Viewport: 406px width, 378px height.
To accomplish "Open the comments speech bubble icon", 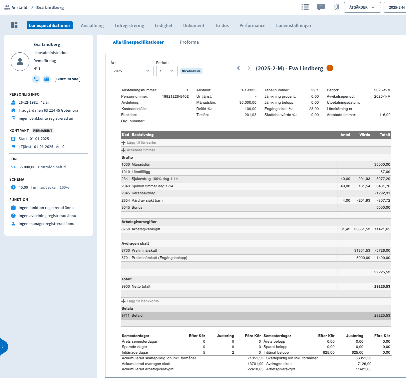I will [321, 7].
